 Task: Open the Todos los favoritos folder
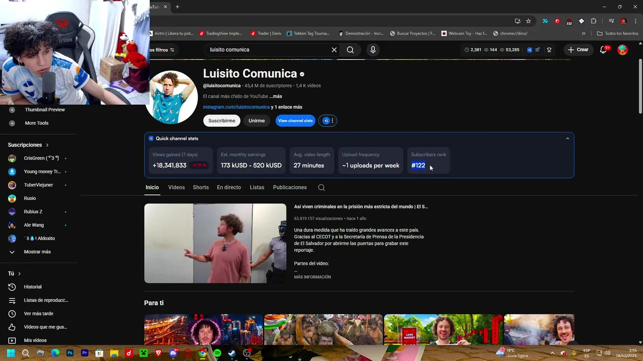pyautogui.click(x=617, y=34)
